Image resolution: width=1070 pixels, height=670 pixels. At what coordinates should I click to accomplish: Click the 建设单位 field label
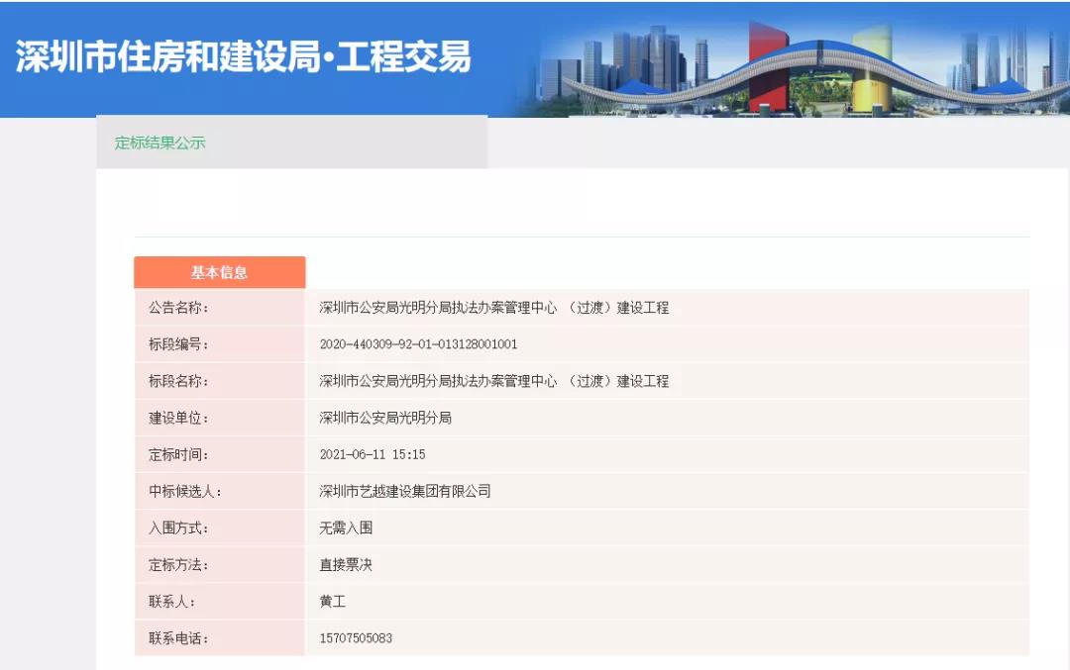click(x=179, y=418)
